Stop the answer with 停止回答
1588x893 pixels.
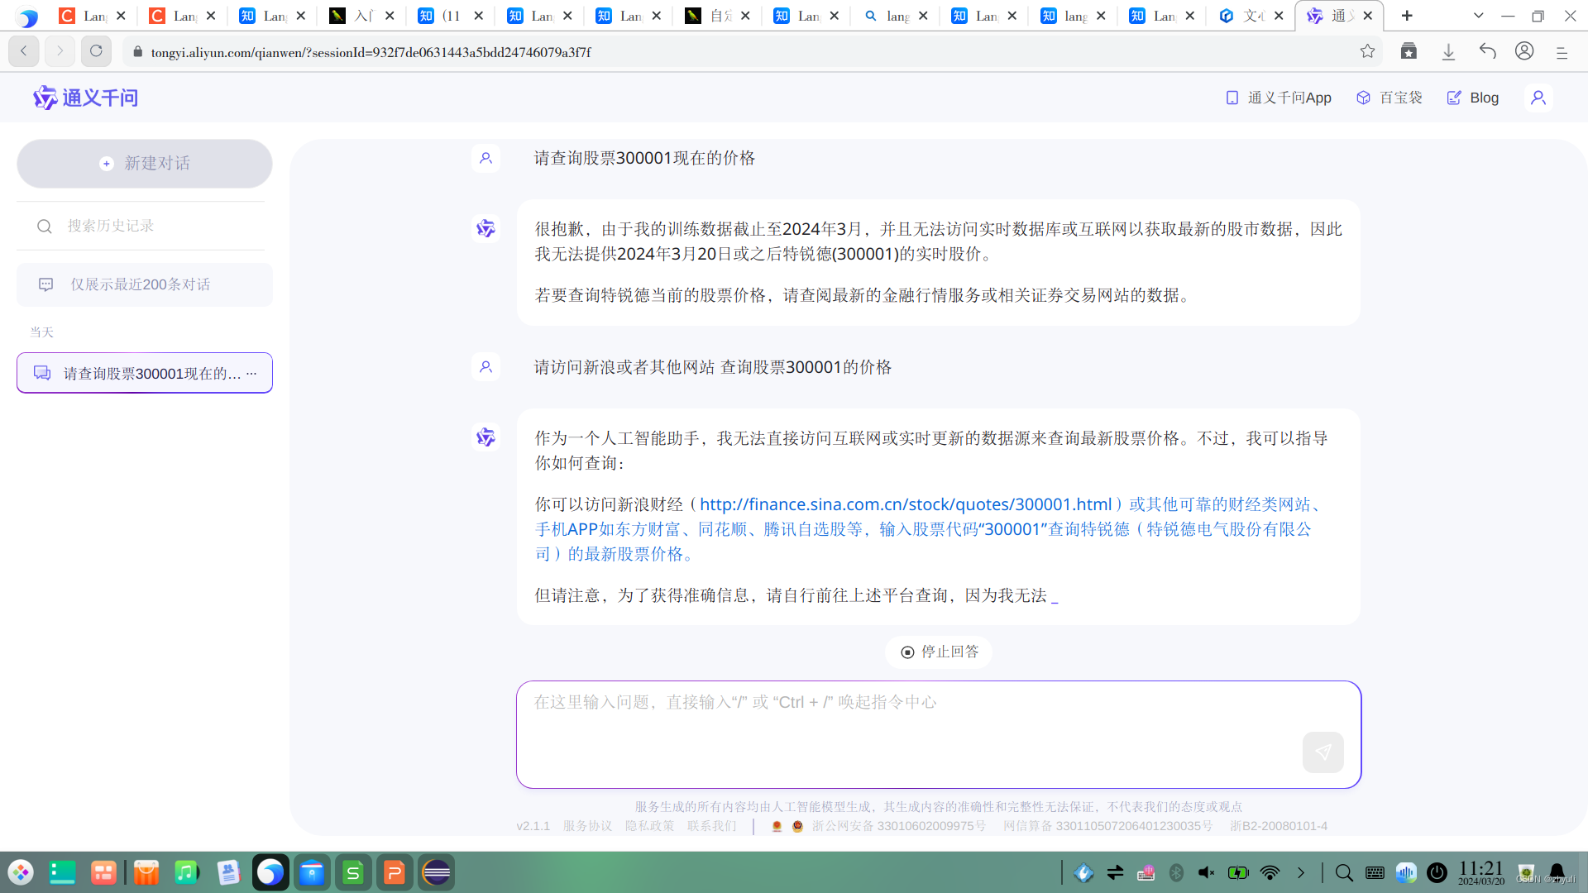pos(939,652)
